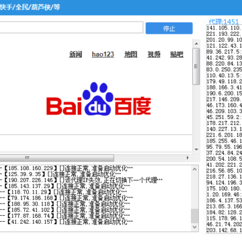Select proxy entry starting 218.27.136
This screenshot has width=242, height=242.
(224, 177)
